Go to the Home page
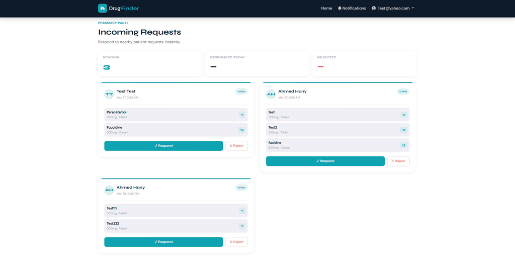Viewport: 515px width, 257px height. (326, 8)
